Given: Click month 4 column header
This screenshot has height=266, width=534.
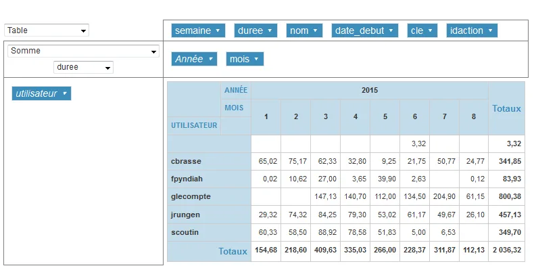Looking at the screenshot, I should [x=355, y=116].
